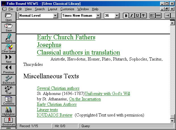Open the Search menu
Viewport: 176px width, 130px height.
40,9
